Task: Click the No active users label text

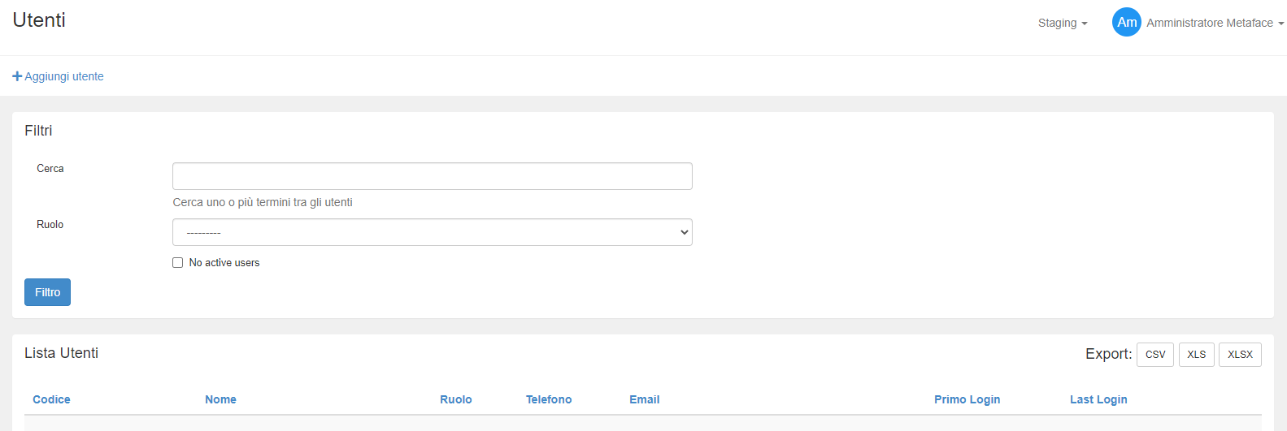Action: [224, 263]
